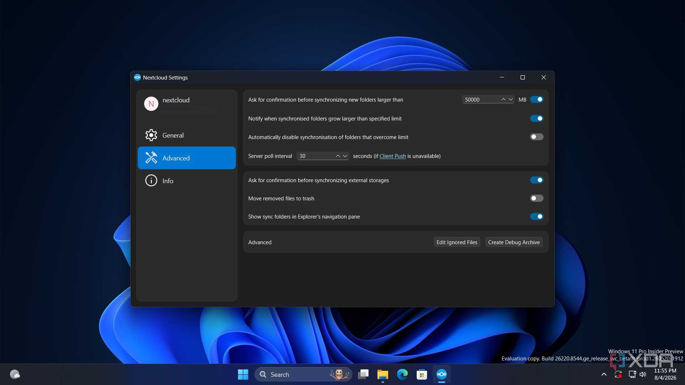685x385 pixels.
Task: Click the Info circle icon
Action: [x=151, y=181]
